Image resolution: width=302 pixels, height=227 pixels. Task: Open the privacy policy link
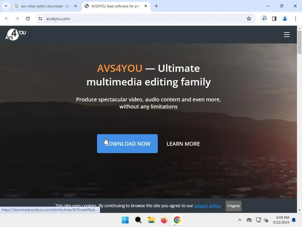[x=207, y=206]
